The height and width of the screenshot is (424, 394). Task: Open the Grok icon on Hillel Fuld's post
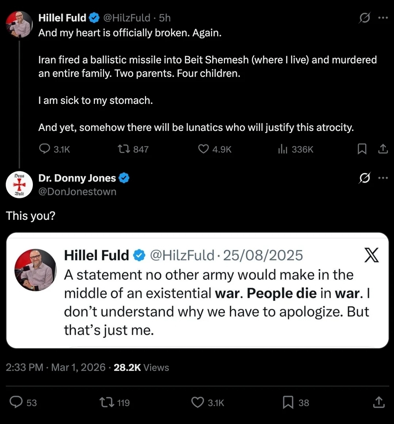(x=364, y=17)
